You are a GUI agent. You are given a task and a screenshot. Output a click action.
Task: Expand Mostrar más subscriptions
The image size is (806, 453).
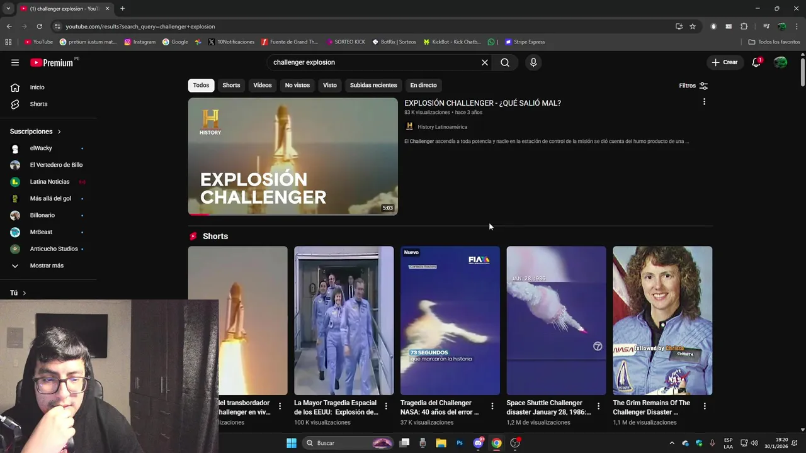(x=48, y=266)
